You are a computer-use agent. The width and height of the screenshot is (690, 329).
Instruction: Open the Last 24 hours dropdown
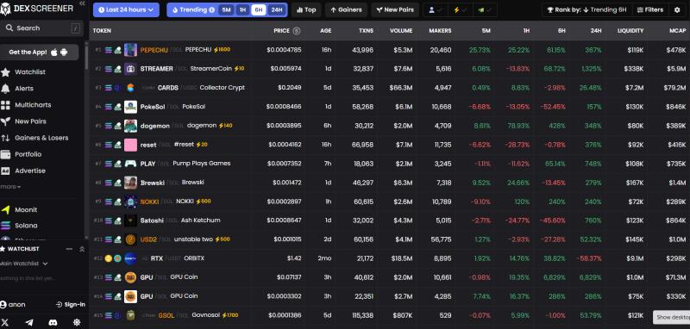coord(126,9)
